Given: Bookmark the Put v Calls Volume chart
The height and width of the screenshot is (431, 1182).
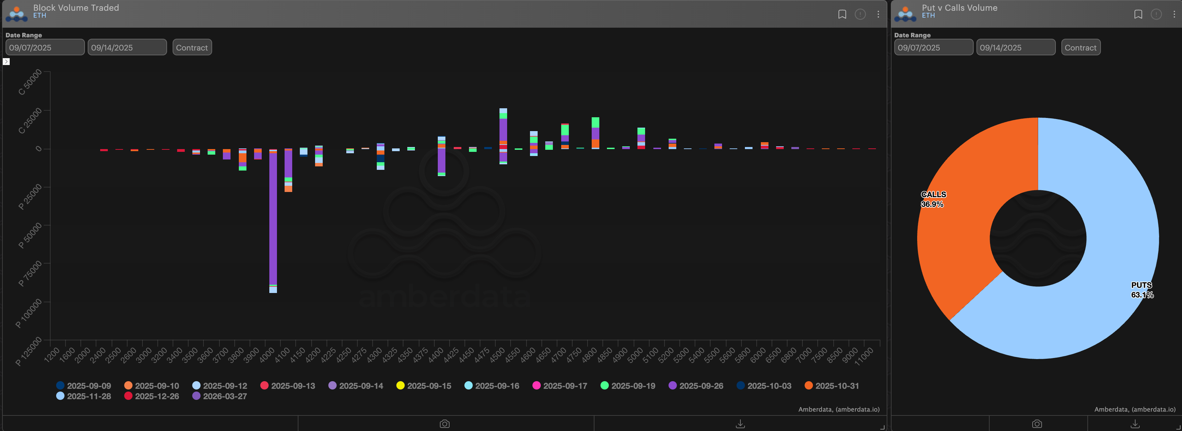Looking at the screenshot, I should tap(1138, 14).
